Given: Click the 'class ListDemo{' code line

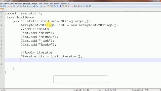Looking at the screenshot, I should pyautogui.click(x=20, y=17).
